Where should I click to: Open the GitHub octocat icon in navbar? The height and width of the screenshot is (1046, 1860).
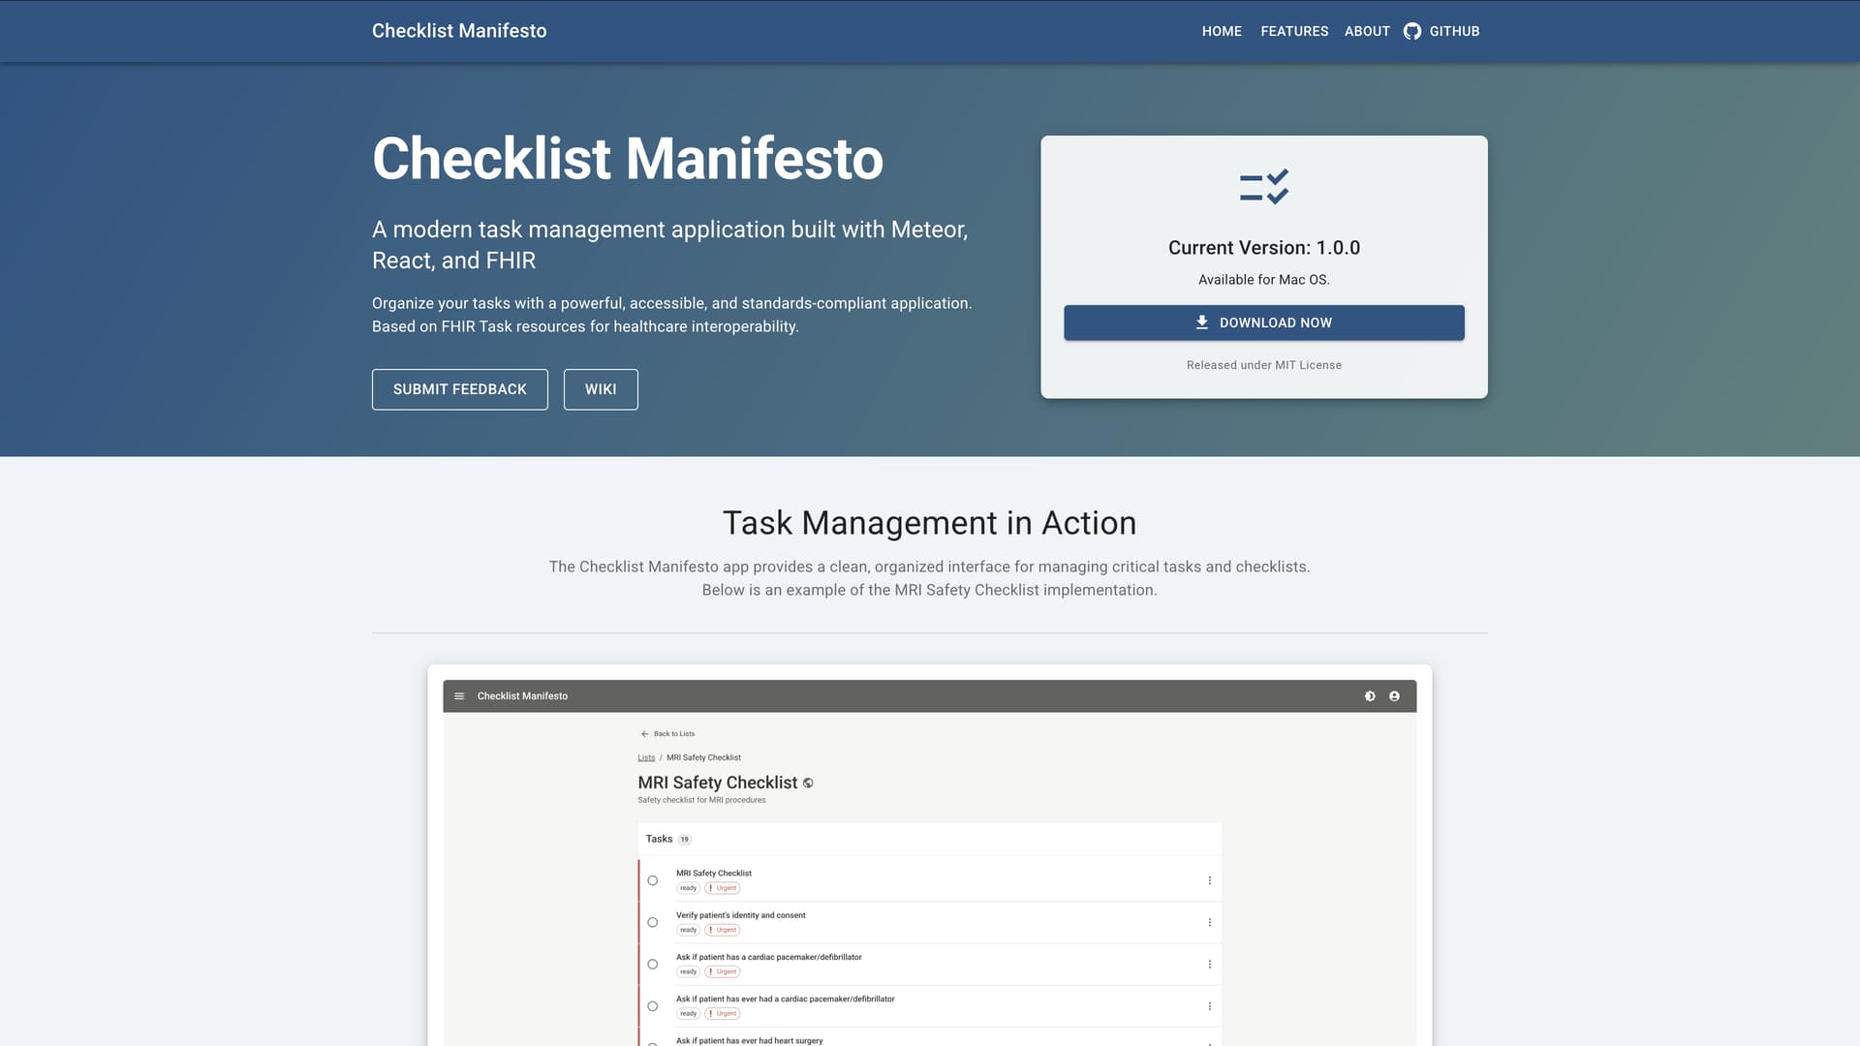click(x=1412, y=31)
